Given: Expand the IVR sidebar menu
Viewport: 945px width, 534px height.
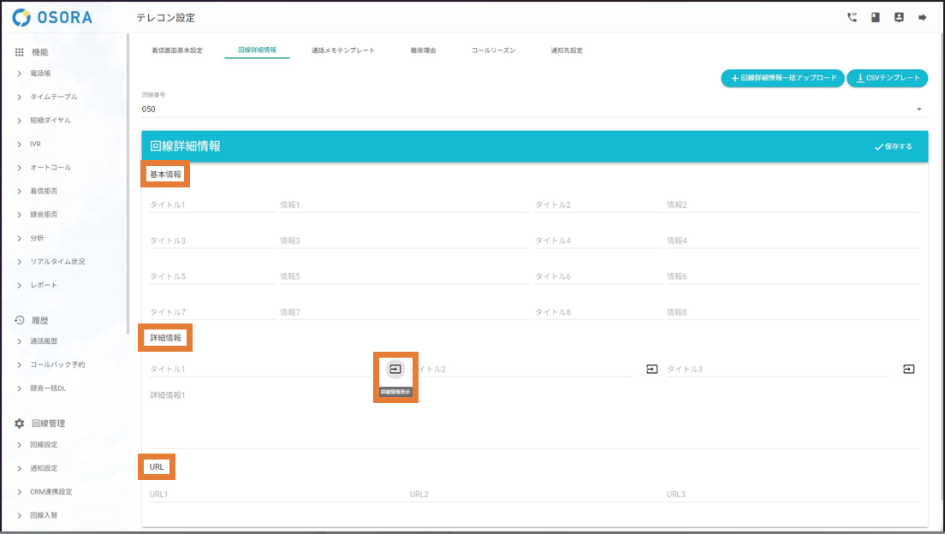Looking at the screenshot, I should pos(35,144).
